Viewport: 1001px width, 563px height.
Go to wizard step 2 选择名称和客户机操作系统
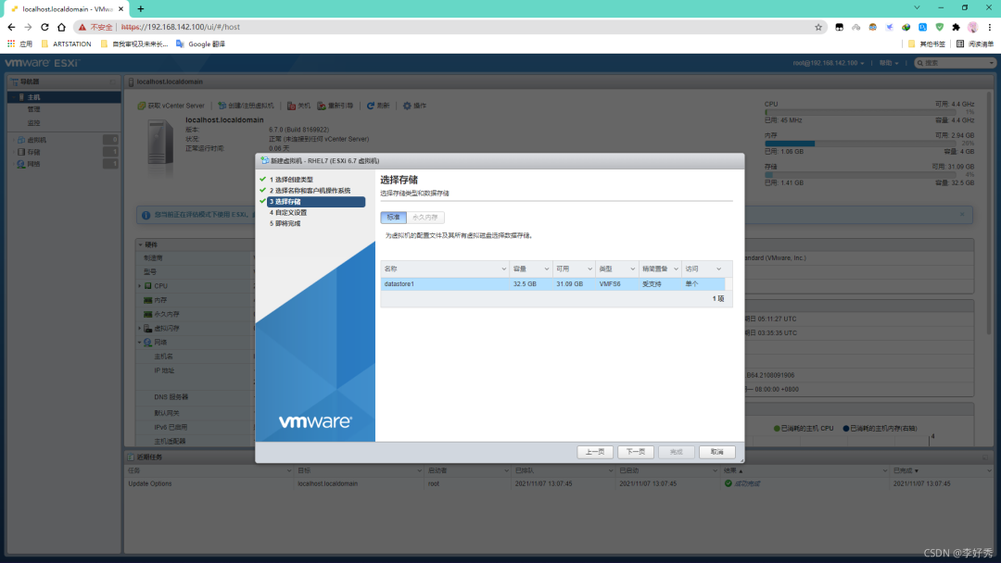tap(310, 191)
